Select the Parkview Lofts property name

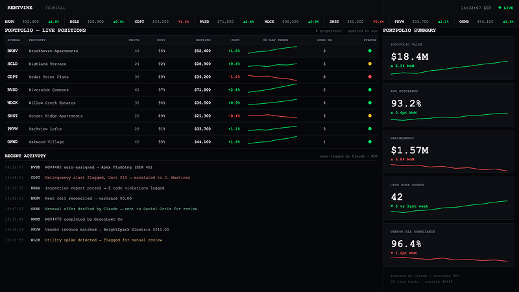click(45, 128)
